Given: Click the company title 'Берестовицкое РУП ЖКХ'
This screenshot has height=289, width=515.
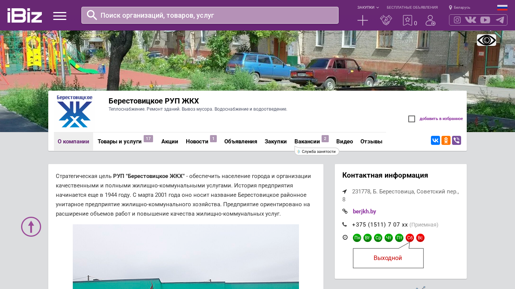Looking at the screenshot, I should 154,101.
